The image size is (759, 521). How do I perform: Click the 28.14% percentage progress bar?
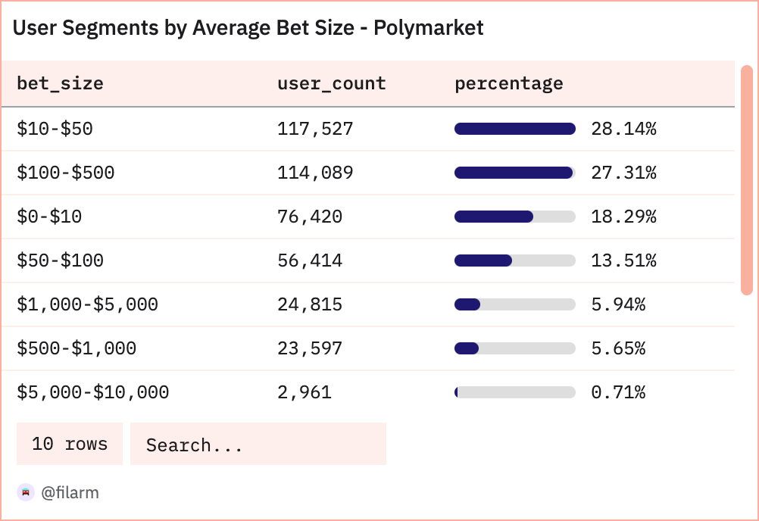tap(515, 129)
